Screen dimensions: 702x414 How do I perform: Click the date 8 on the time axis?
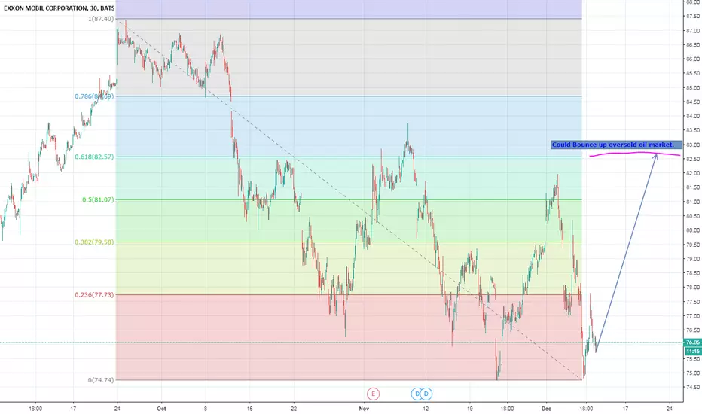206,409
